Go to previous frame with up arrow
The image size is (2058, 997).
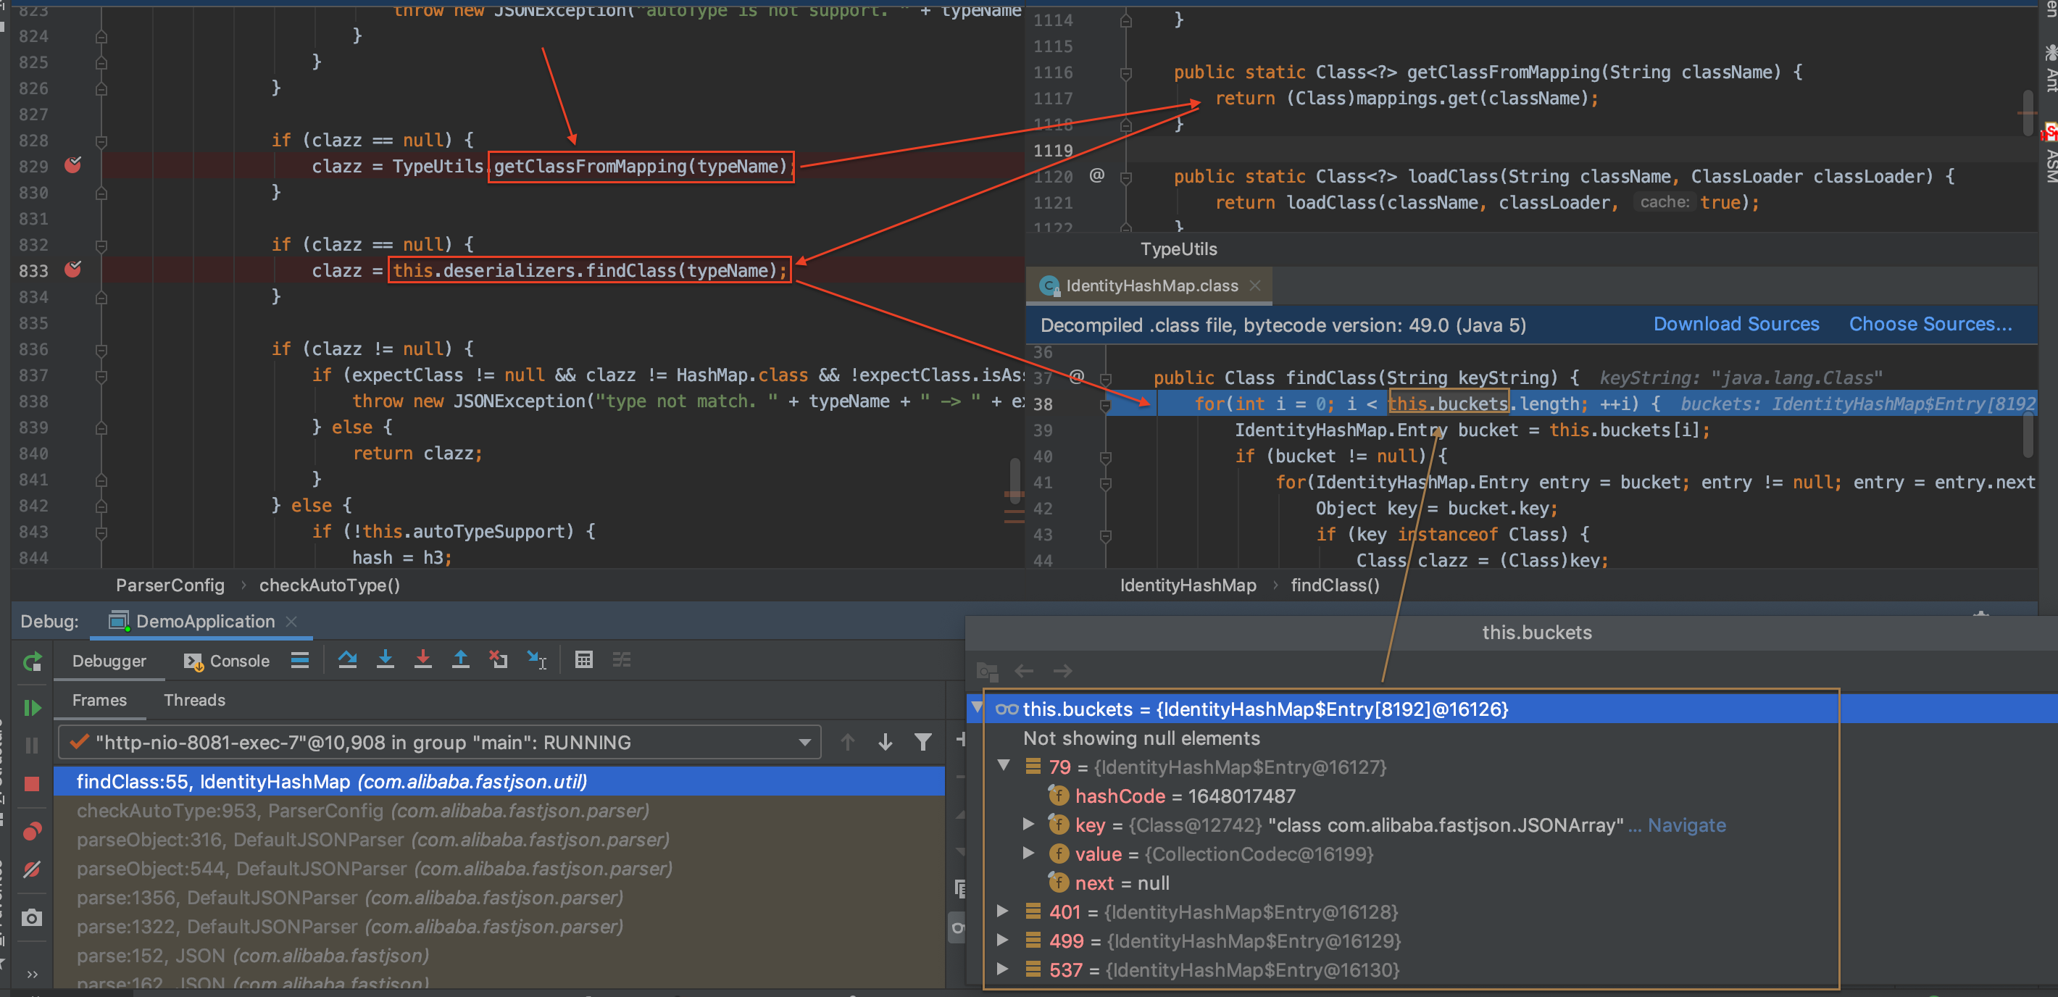click(848, 743)
